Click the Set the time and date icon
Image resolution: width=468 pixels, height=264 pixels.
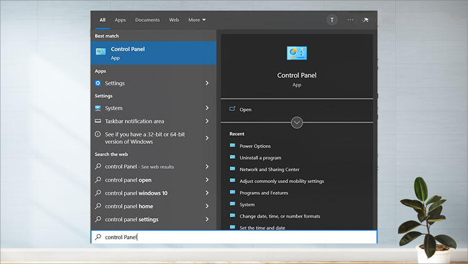point(233,227)
